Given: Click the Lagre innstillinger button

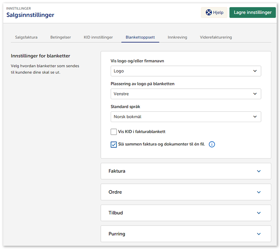Looking at the screenshot, I should click(252, 13).
